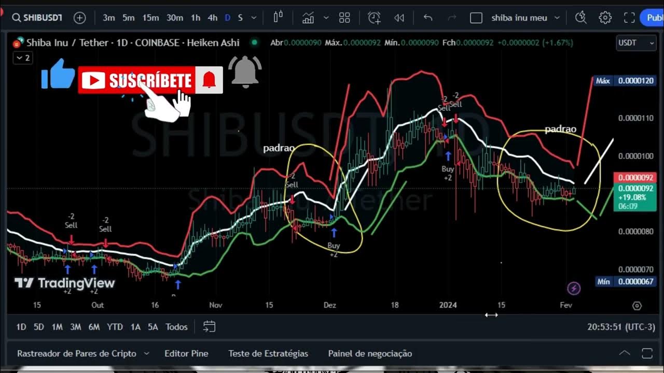Start bar replay rewind icon
664x373 pixels.
coord(399,18)
